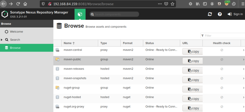Select the nuget.org-proxy repository name
245x112 pixels.
click(74, 107)
